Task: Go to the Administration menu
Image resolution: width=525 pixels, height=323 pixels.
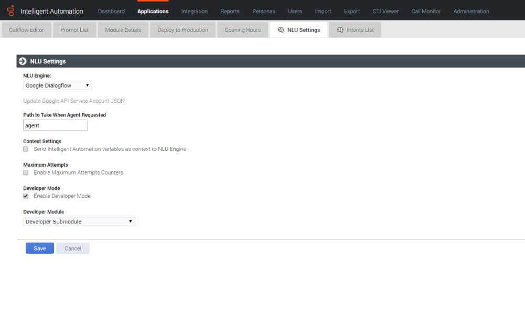Action: point(471,11)
